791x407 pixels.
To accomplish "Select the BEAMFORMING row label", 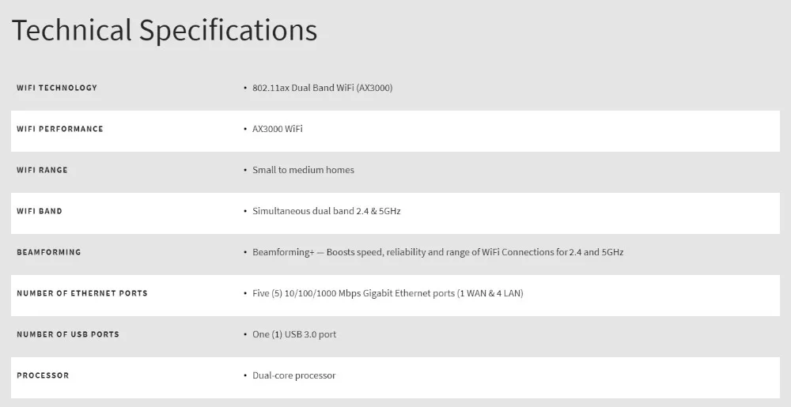I will click(x=49, y=252).
